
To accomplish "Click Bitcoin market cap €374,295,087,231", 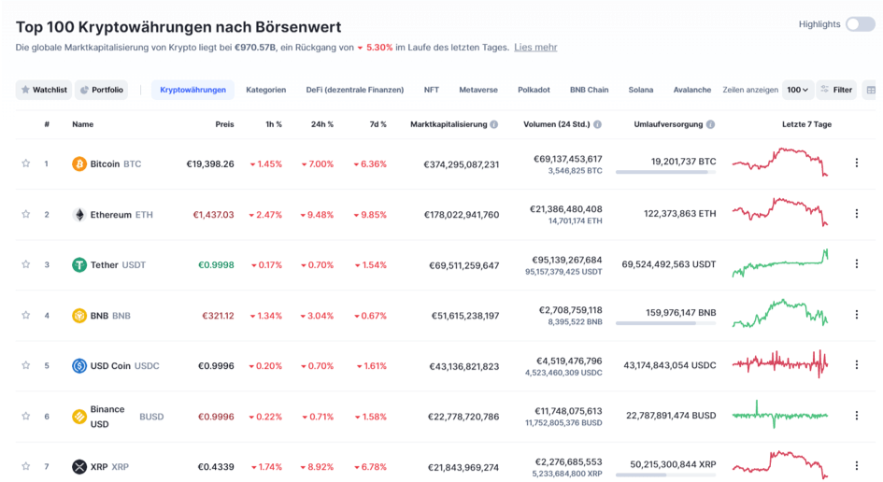I will [x=462, y=164].
